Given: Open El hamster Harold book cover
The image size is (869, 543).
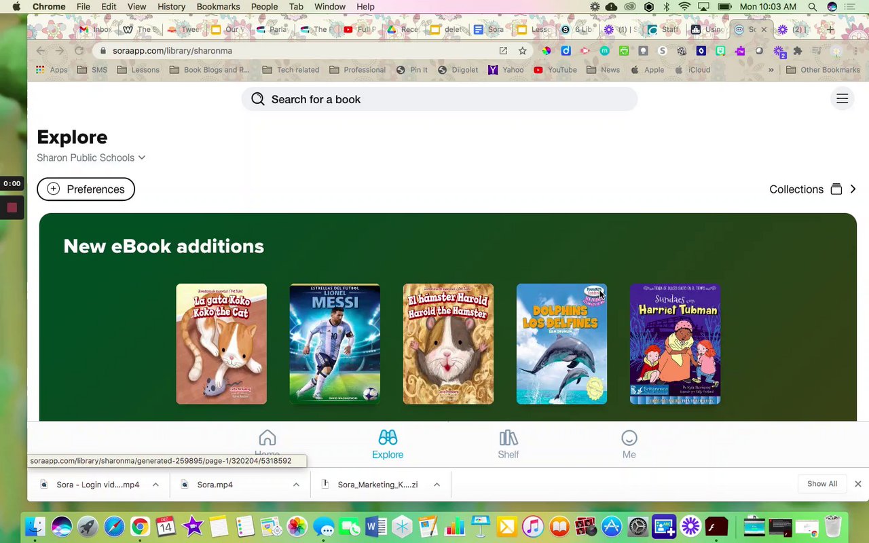Looking at the screenshot, I should tap(448, 344).
